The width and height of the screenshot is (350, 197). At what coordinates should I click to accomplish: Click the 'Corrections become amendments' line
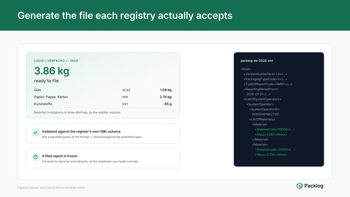(x=90, y=162)
